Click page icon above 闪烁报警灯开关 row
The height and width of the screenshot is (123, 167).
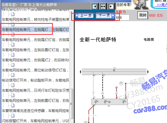coord(13,116)
